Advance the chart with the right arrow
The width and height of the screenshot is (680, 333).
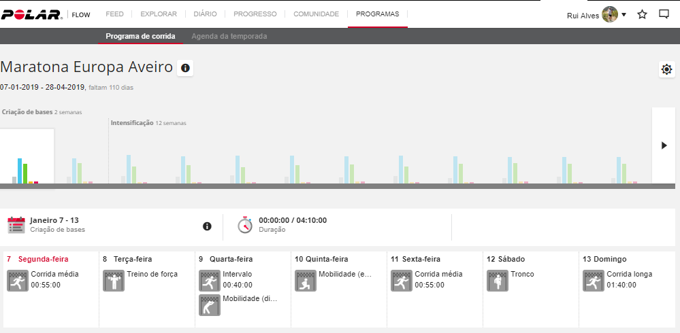(x=664, y=145)
